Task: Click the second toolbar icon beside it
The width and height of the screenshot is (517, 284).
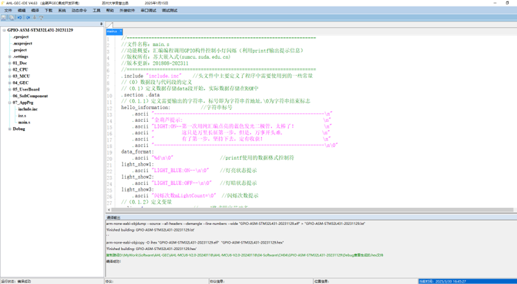Action: [x=11, y=18]
